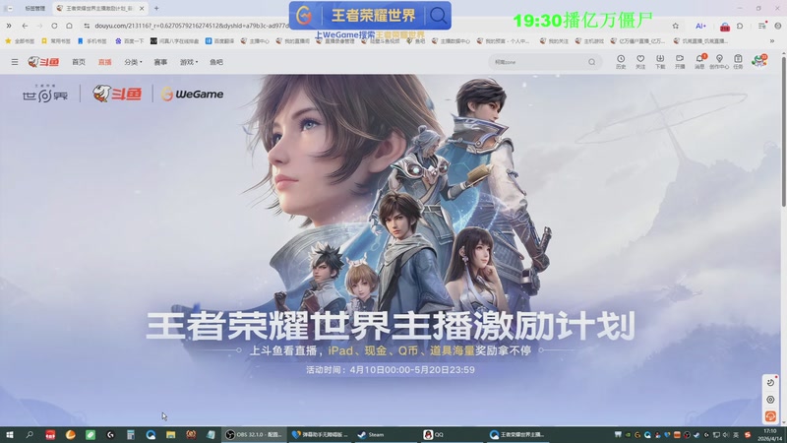787x443 pixels.
Task: Expand the bookmarks bar overflow chevron
Action: pyautogui.click(x=772, y=41)
